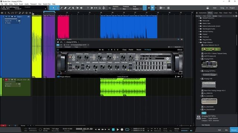
Task: Open the Timebase Bars dropdown
Action: pos(127,9)
